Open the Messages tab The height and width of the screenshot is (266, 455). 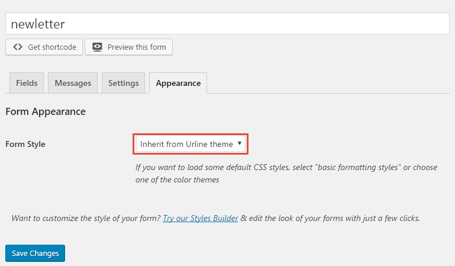(x=73, y=83)
